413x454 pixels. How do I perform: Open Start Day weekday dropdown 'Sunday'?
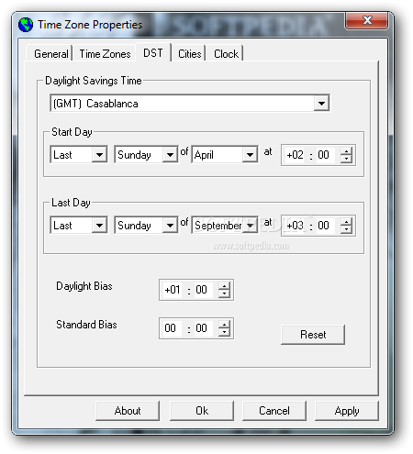pos(170,155)
